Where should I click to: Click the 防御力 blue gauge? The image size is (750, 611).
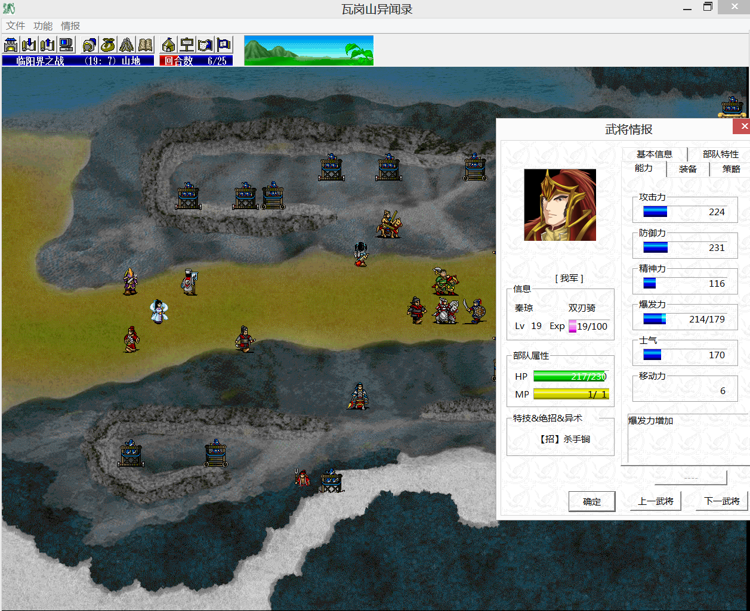click(655, 247)
